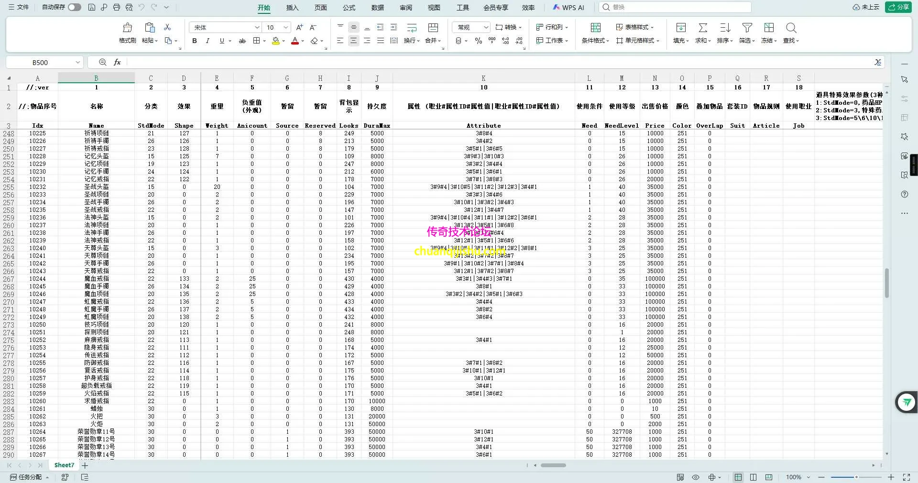Click the Freeze panes (冻结) icon

pos(769,27)
